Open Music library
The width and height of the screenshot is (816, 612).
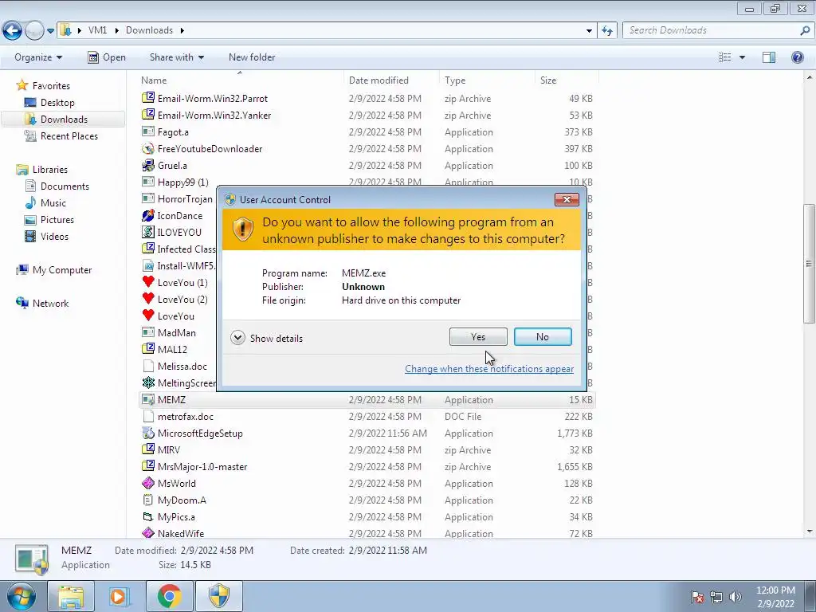(x=45, y=203)
